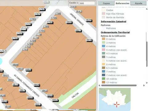Switch to the Capas tab
Image resolution: width=148 pixels, height=111 pixels.
click(x=106, y=3)
